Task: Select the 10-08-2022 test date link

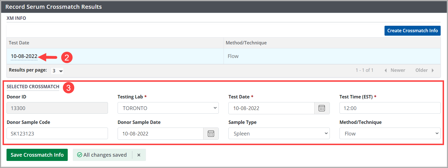Action: click(x=24, y=56)
